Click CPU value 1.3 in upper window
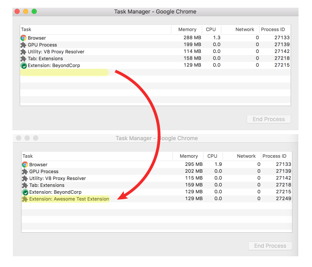 tap(217, 38)
